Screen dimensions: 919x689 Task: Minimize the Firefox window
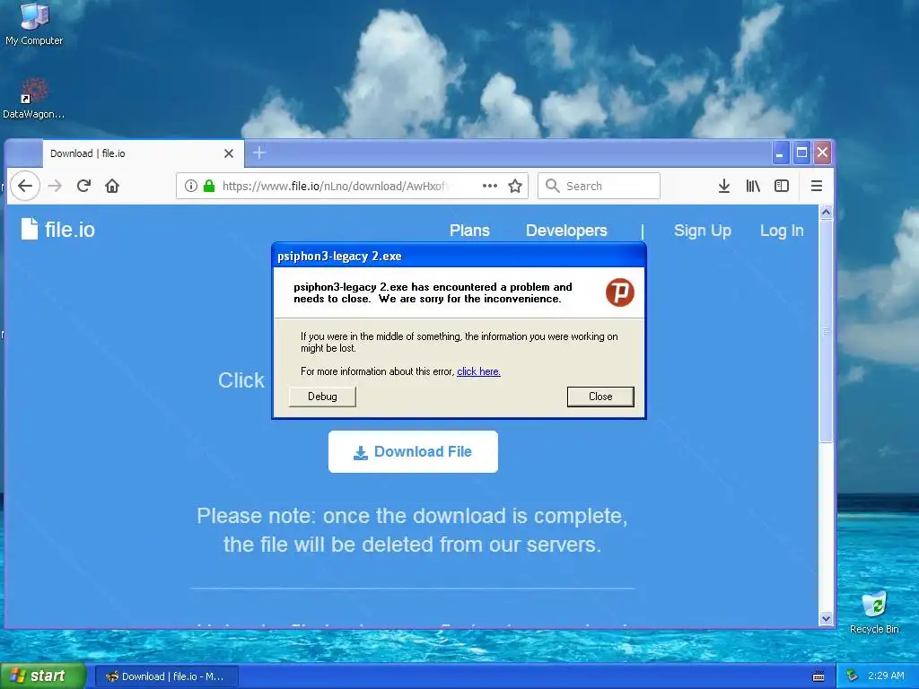point(780,153)
